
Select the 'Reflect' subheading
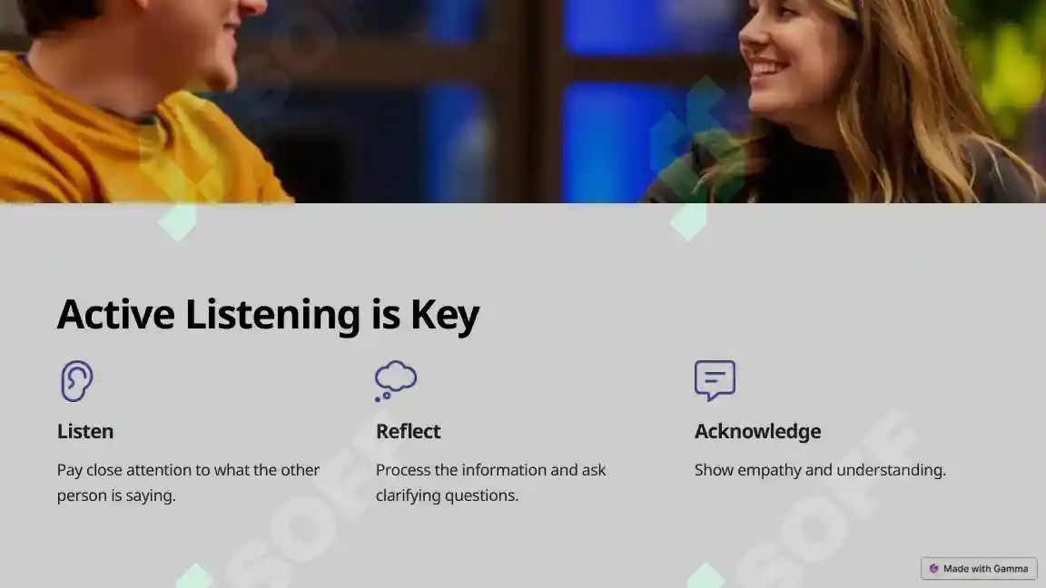(x=409, y=431)
